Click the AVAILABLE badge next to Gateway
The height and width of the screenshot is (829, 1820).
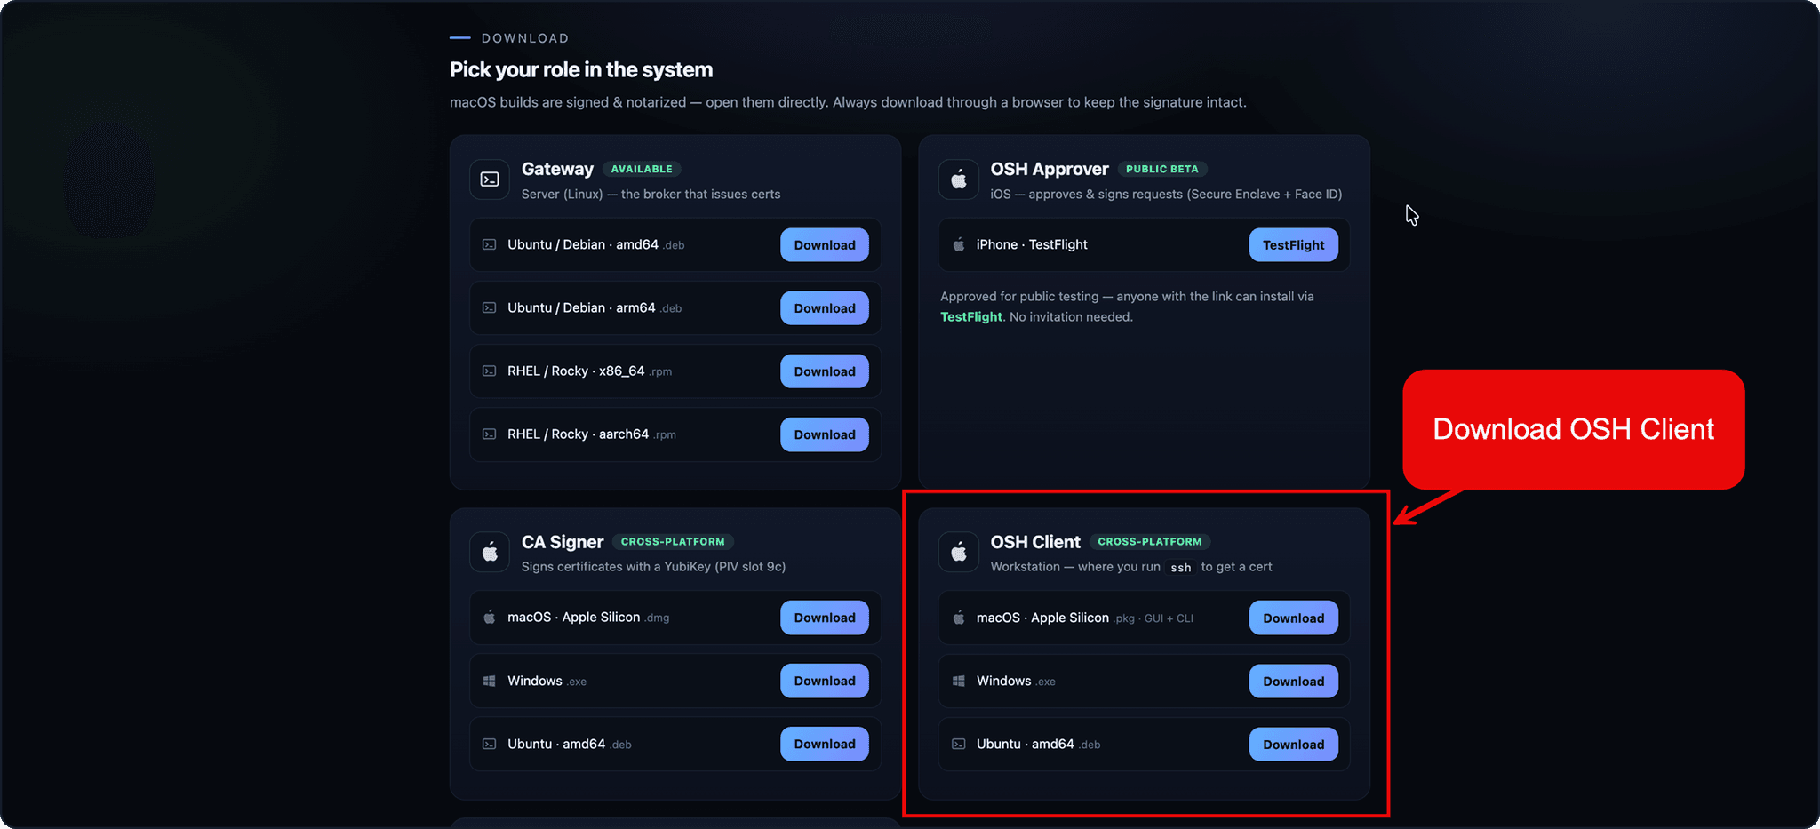(642, 169)
